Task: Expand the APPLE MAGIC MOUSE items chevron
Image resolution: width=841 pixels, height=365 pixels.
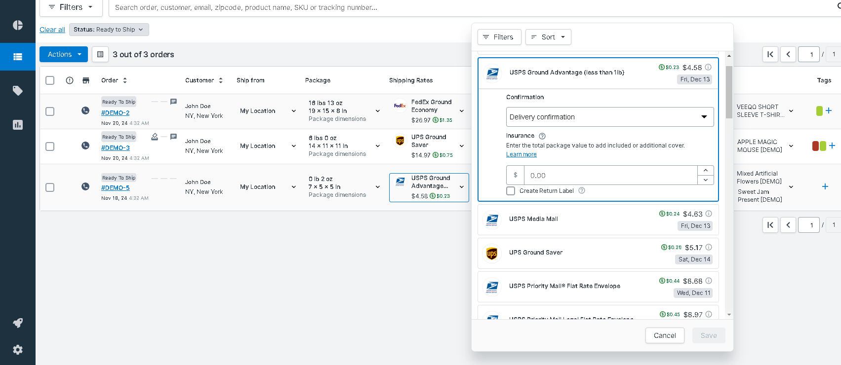Action: 791,146
